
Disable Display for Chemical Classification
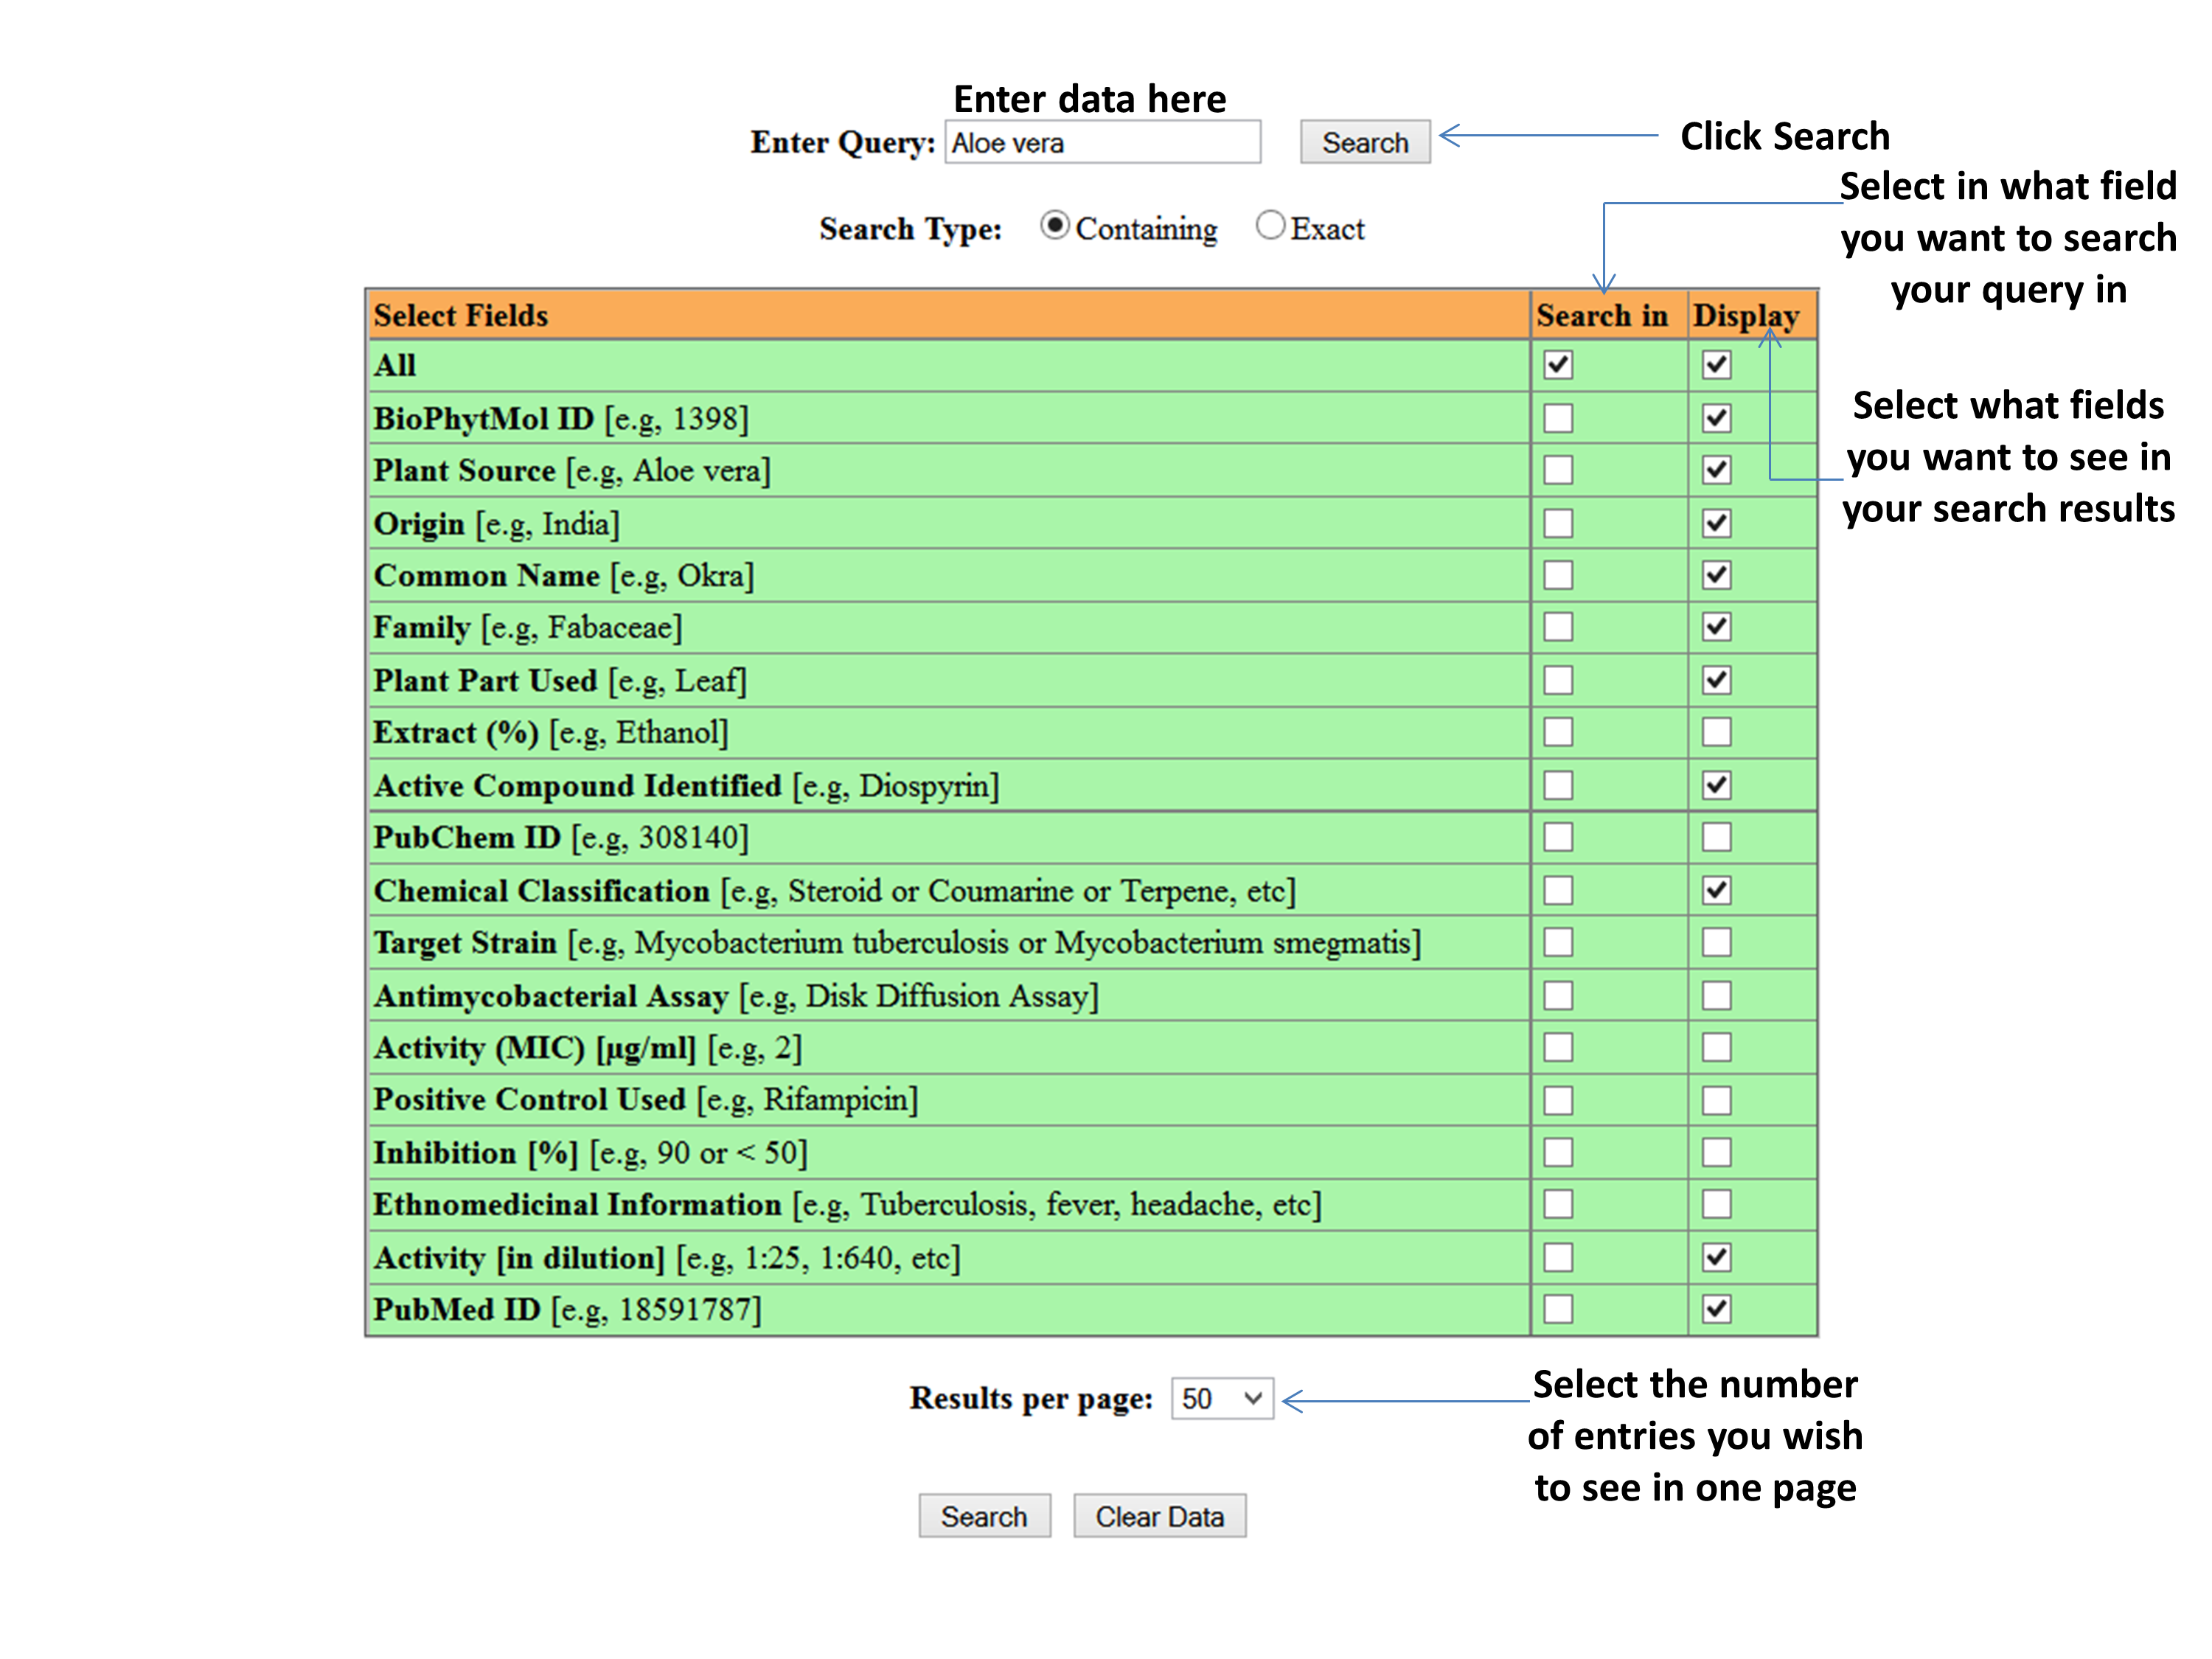[x=1716, y=890]
